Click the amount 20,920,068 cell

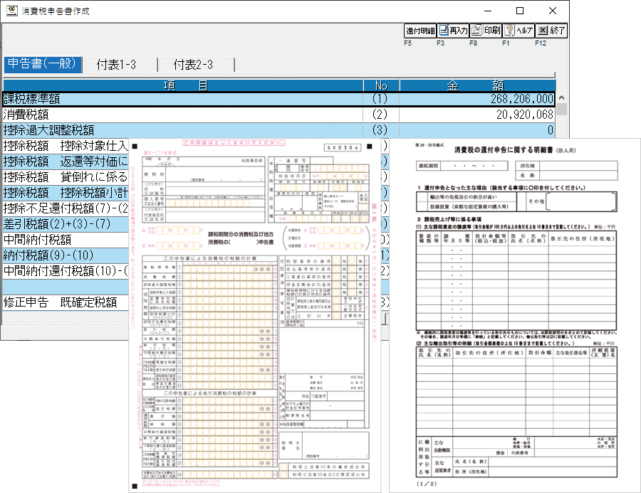(x=477, y=115)
